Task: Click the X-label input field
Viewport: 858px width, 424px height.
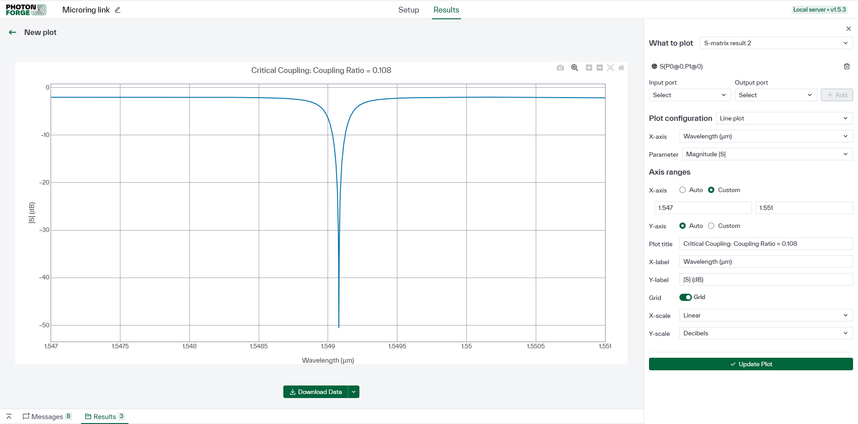Action: 766,261
